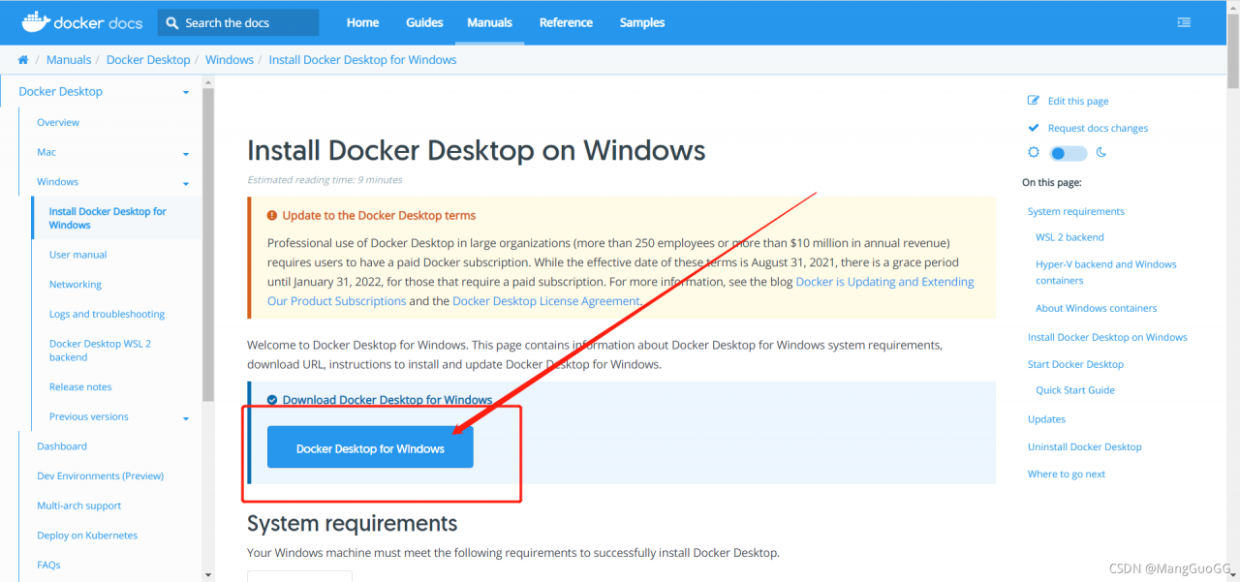This screenshot has width=1240, height=582.
Task: Click the Docker Desktop for Windows download button
Action: [x=369, y=446]
